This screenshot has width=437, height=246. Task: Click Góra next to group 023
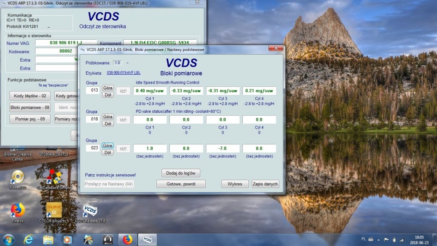[x=108, y=145]
